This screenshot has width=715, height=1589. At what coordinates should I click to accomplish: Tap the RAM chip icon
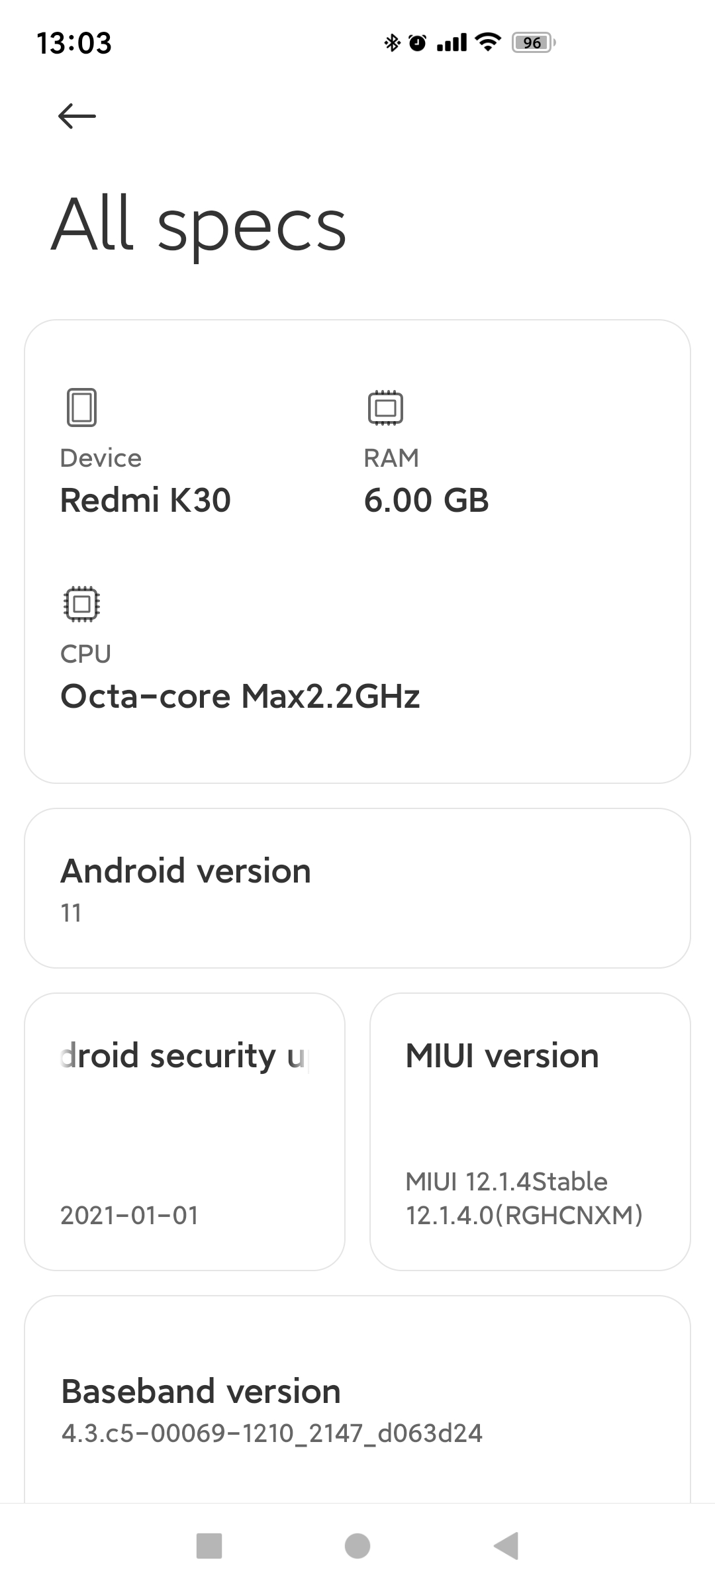coord(385,407)
